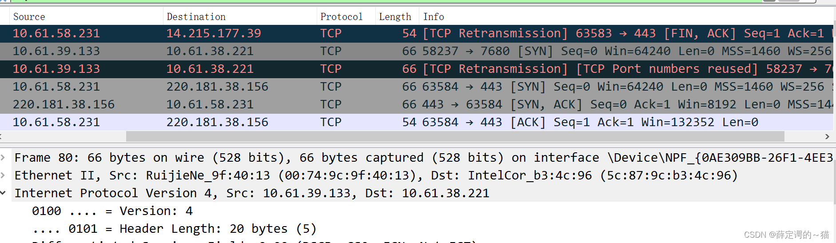Viewport: 836px width, 243px height.
Task: Sort packets by the Length column header
Action: (397, 17)
